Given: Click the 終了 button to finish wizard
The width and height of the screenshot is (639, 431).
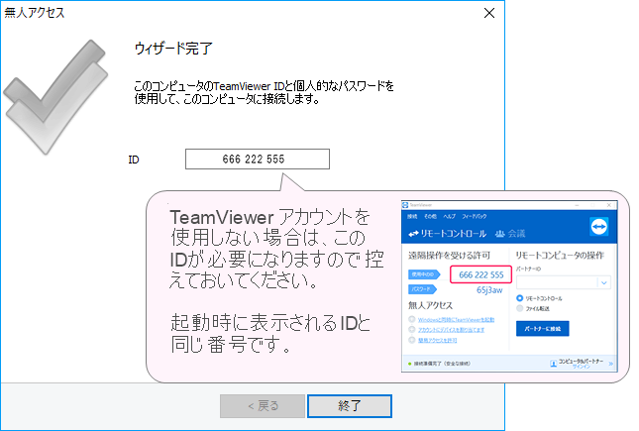Looking at the screenshot, I should (350, 405).
